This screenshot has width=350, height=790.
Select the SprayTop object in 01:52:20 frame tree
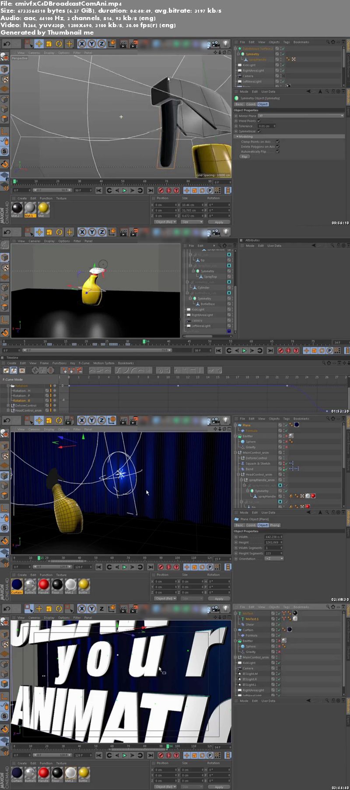[210, 277]
